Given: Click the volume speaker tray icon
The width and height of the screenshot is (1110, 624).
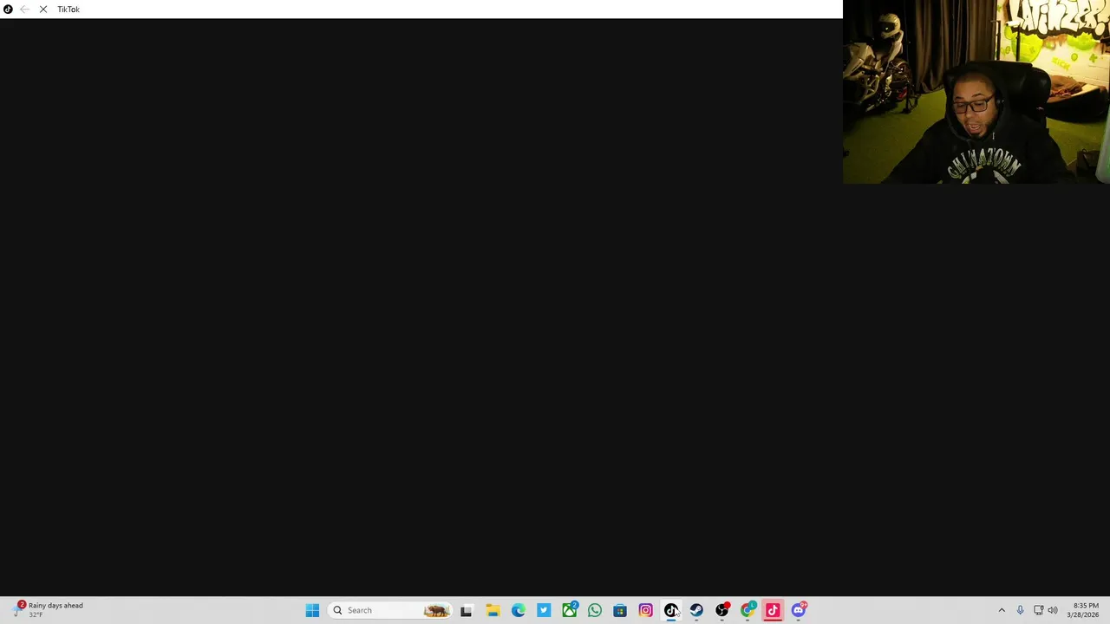Looking at the screenshot, I should tap(1053, 610).
